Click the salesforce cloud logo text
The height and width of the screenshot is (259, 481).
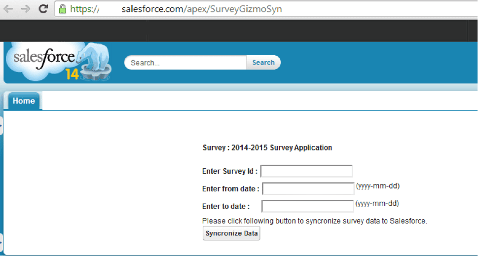44,57
